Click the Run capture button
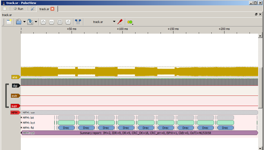 pyautogui.click(x=18, y=9)
